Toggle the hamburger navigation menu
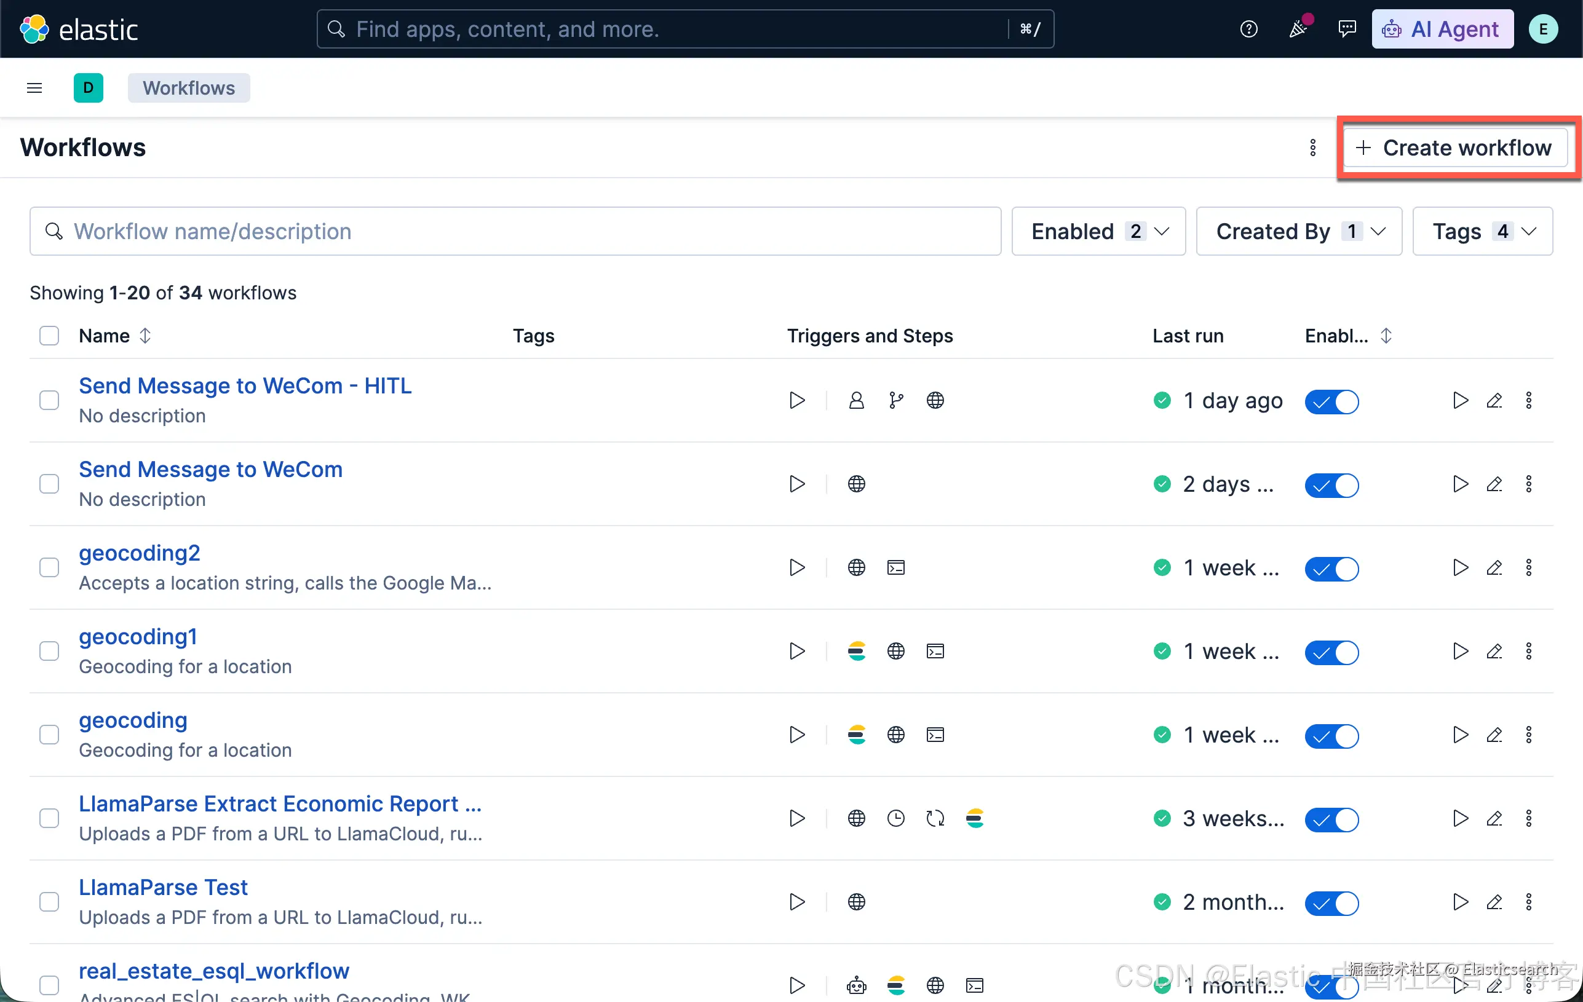The width and height of the screenshot is (1583, 1002). (x=34, y=88)
